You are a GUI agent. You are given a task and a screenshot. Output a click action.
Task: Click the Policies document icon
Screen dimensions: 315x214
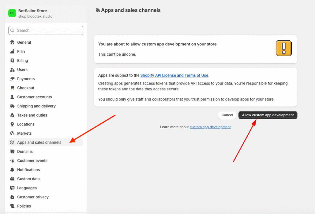[12, 206]
